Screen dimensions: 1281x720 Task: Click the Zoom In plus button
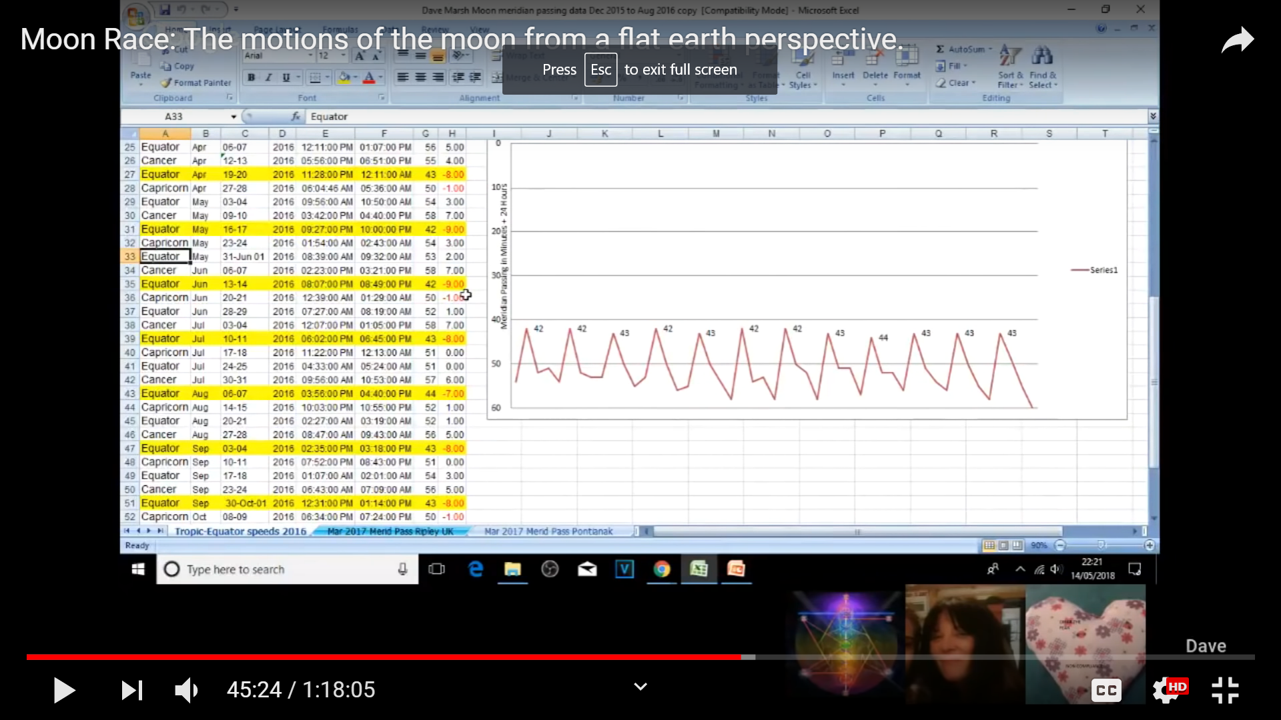coord(1150,545)
